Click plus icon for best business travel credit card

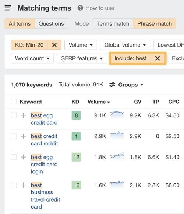(23, 185)
